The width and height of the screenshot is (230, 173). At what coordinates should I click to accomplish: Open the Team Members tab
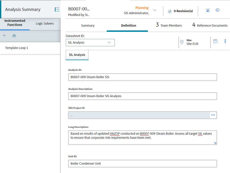click(169, 25)
